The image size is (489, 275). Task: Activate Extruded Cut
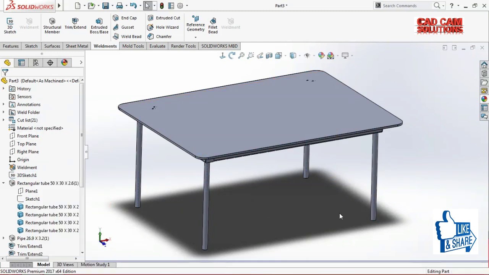tap(164, 18)
